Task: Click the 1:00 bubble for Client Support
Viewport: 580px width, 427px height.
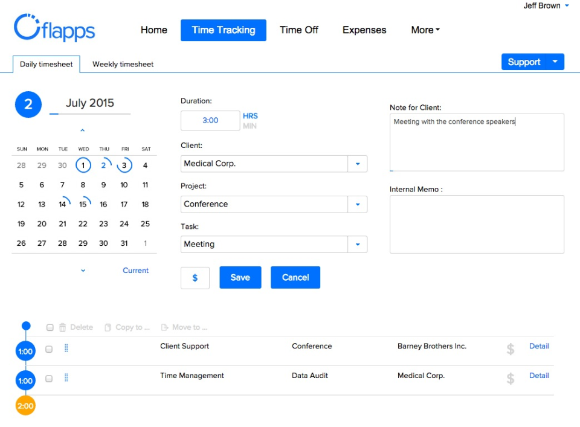Action: [x=25, y=352]
